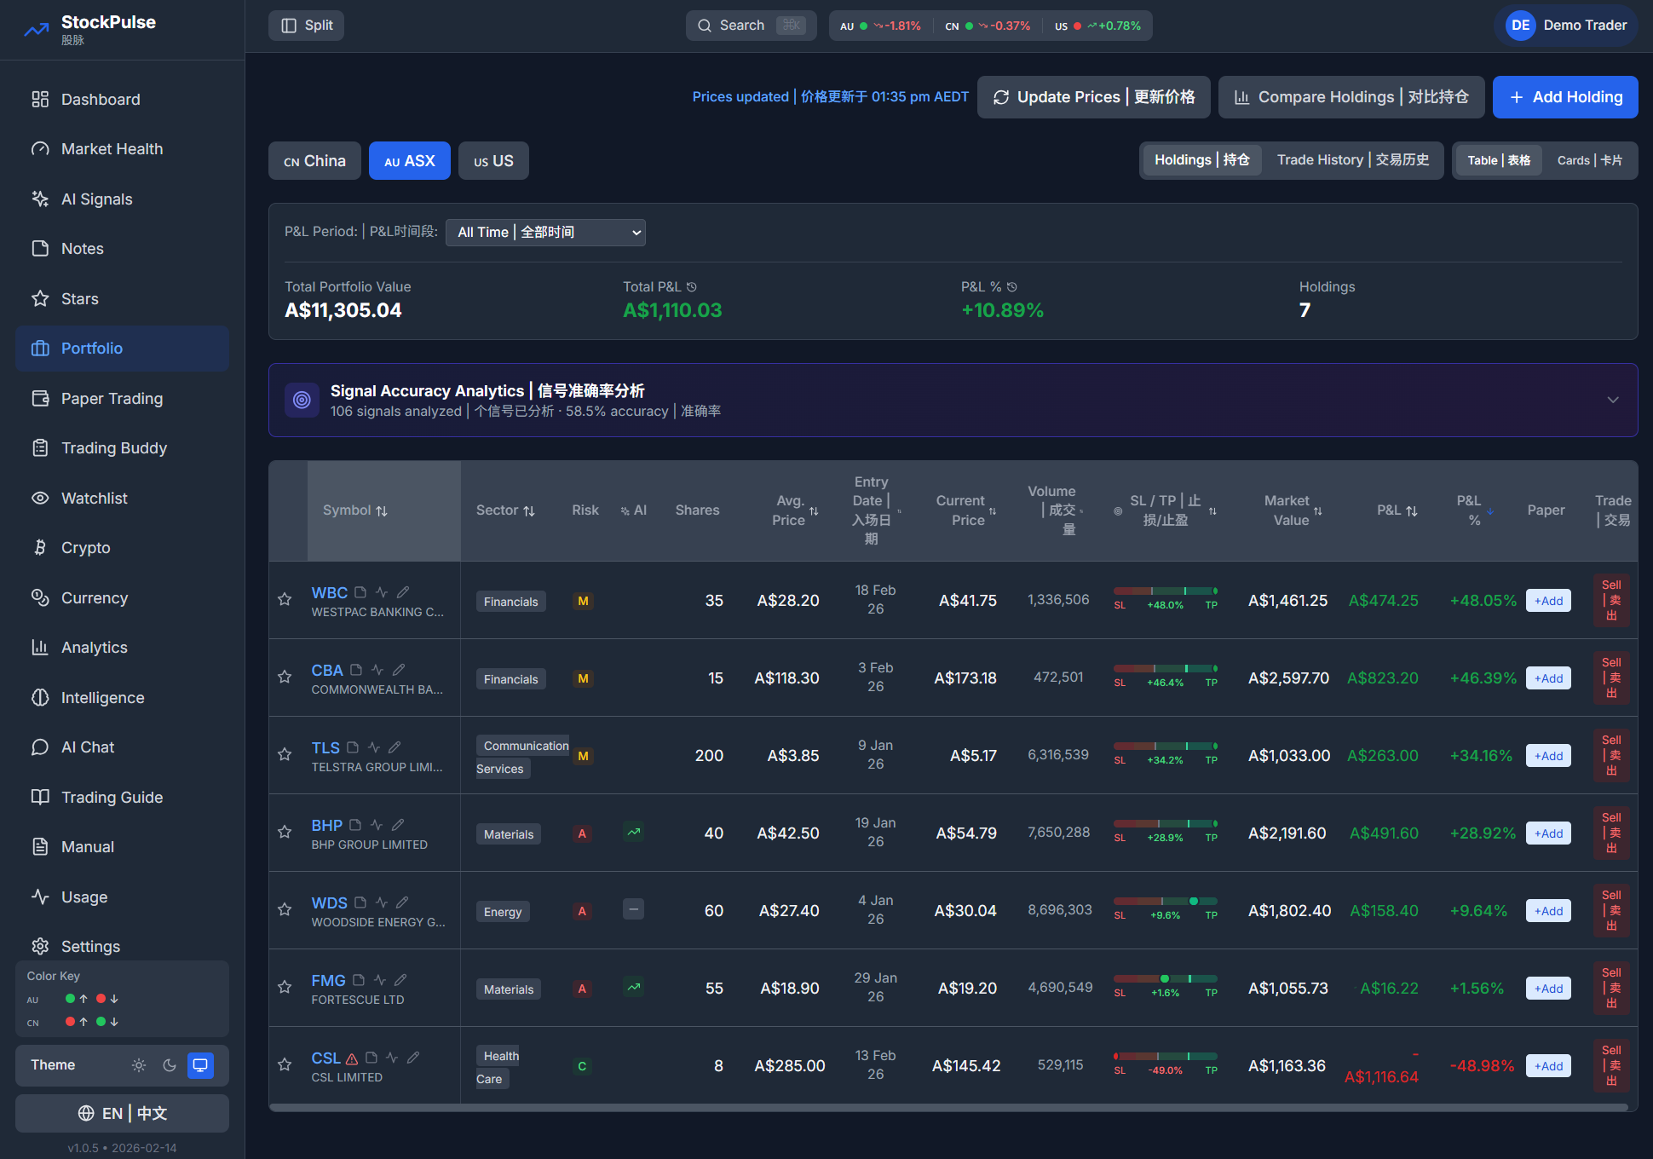Screen dimensions: 1653x1159
Task: Click the warning icon beside CSL symbol
Action: [x=352, y=1058]
